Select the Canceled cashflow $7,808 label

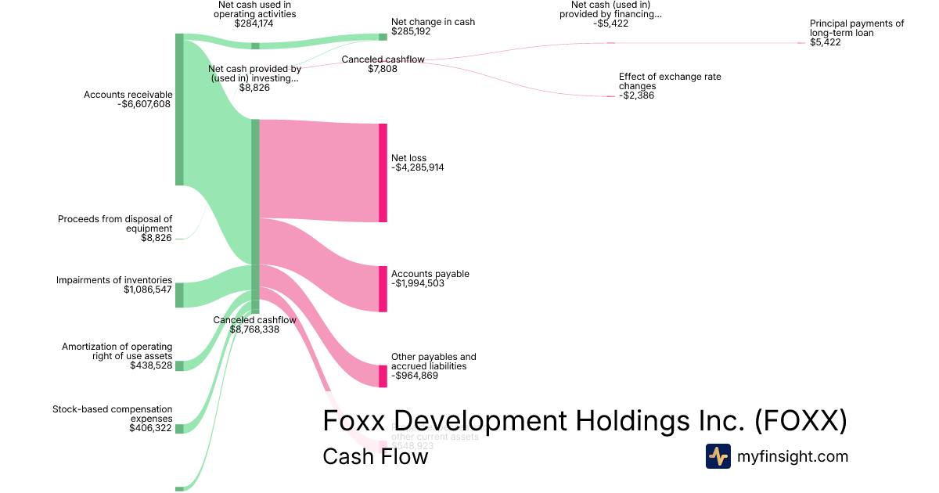click(383, 64)
